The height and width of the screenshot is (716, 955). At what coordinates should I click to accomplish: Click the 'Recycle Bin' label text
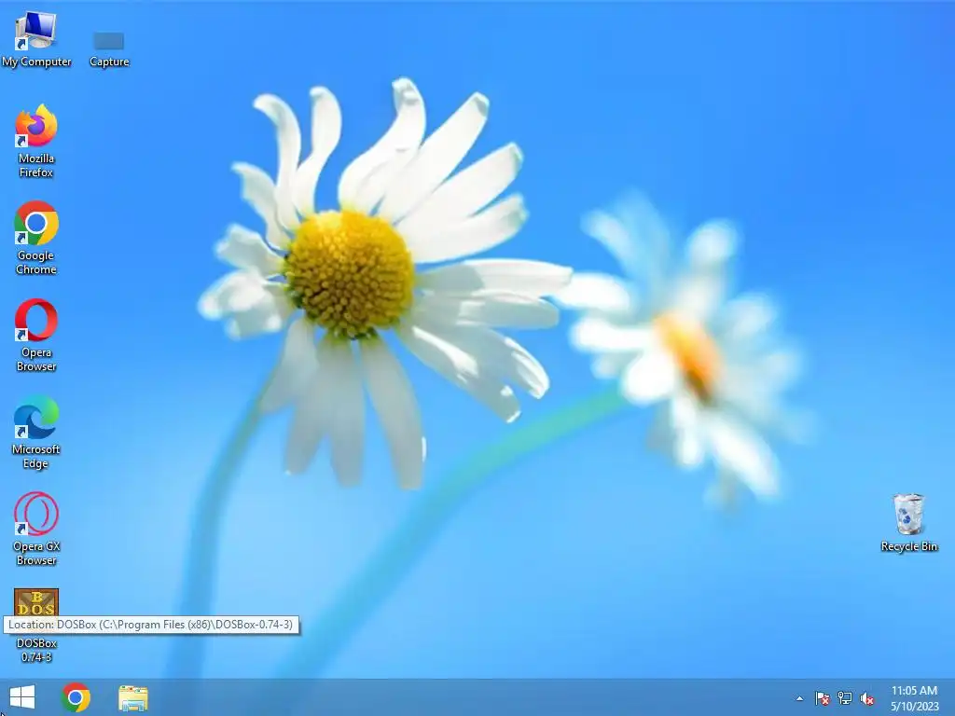(x=908, y=546)
